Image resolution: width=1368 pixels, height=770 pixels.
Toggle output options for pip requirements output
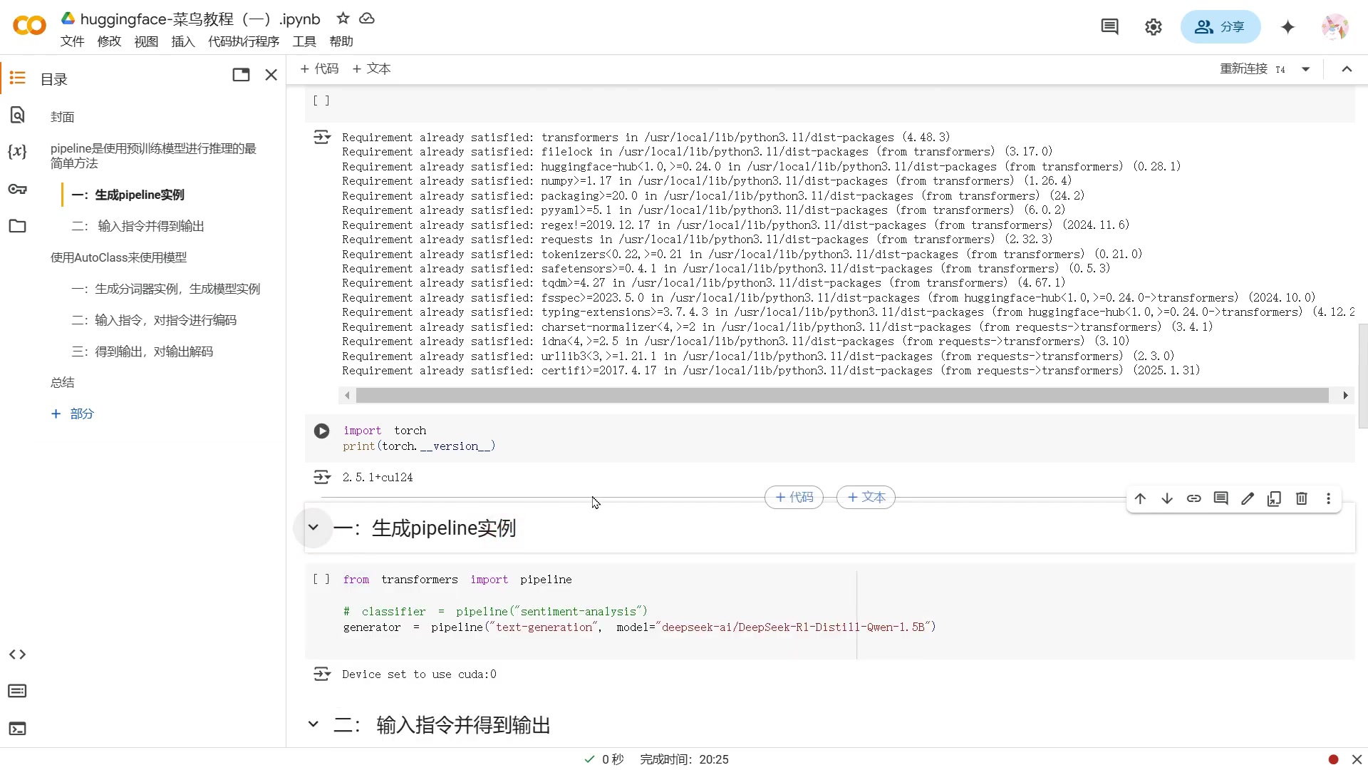click(x=322, y=137)
